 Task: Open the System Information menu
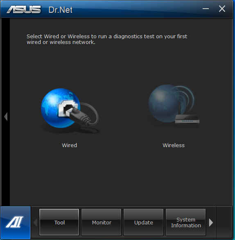tap(186, 222)
